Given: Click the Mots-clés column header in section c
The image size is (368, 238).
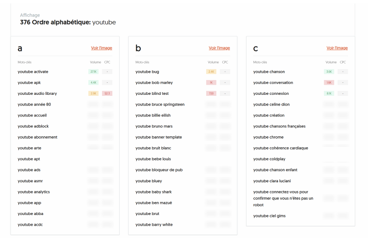Looking at the screenshot, I should (260, 62).
